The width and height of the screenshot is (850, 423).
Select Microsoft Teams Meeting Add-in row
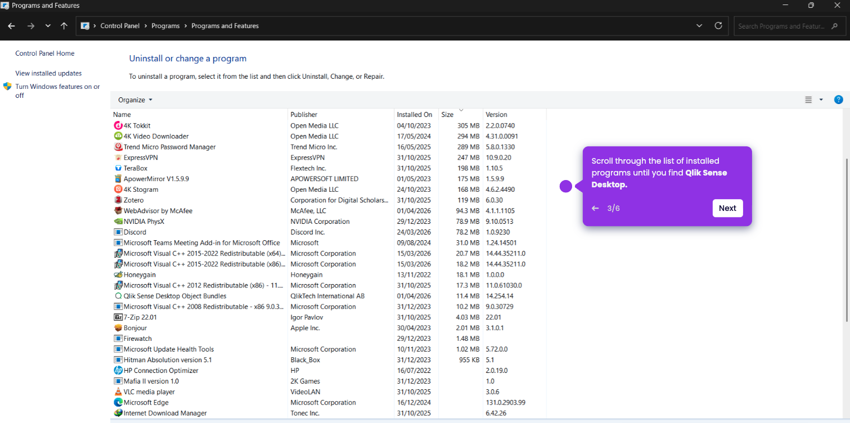click(329, 243)
